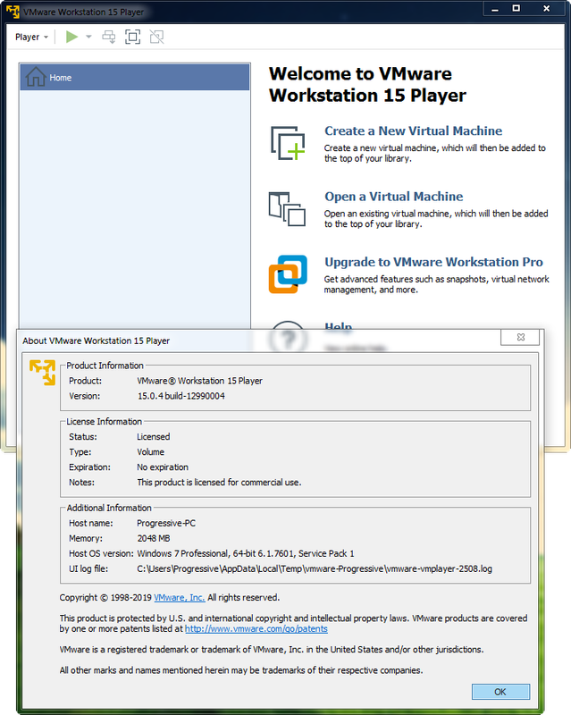Click OK in the About dialog

click(x=500, y=692)
